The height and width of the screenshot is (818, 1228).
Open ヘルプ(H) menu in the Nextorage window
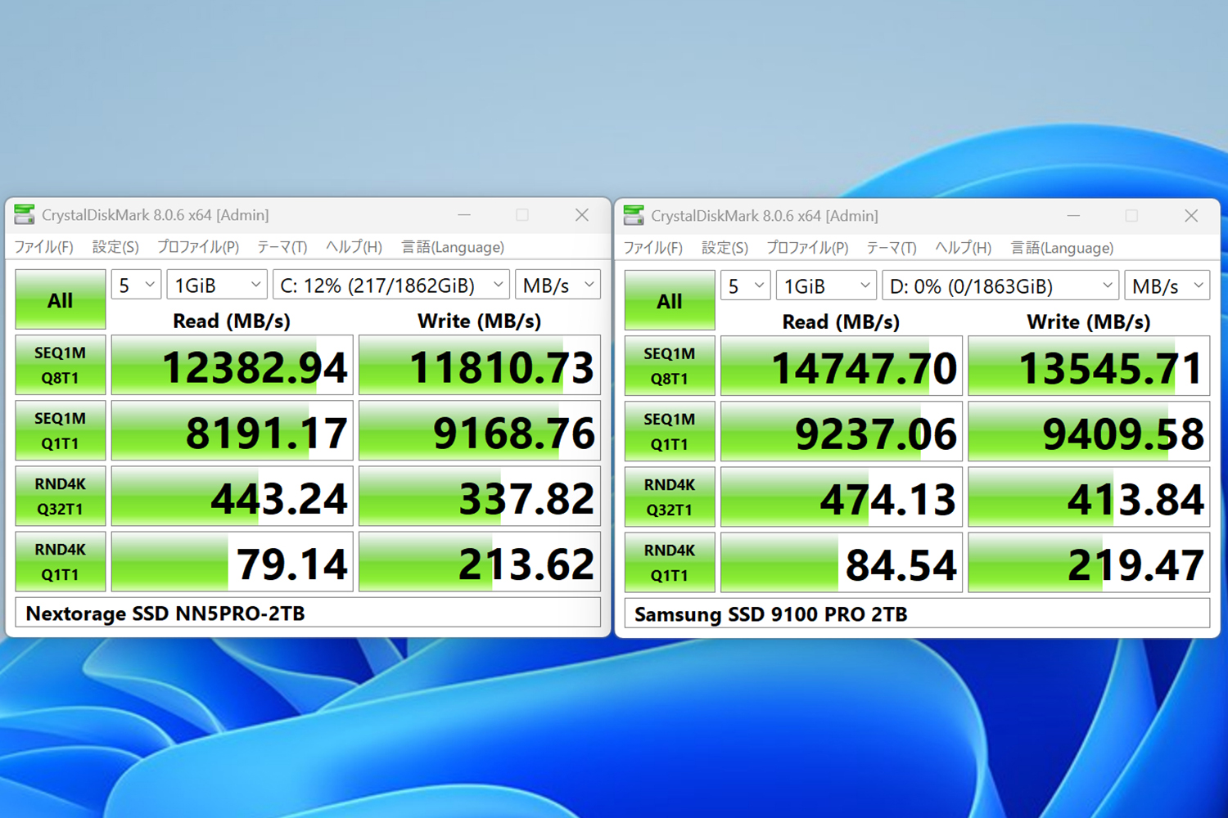(x=354, y=247)
